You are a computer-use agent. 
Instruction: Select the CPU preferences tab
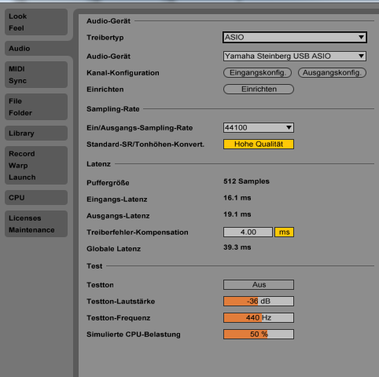coord(36,197)
